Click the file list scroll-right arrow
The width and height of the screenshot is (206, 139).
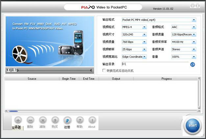tap(199, 111)
